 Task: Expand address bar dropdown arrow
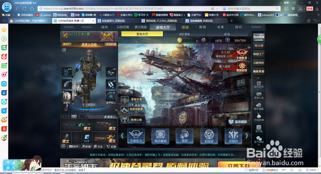tap(217, 9)
